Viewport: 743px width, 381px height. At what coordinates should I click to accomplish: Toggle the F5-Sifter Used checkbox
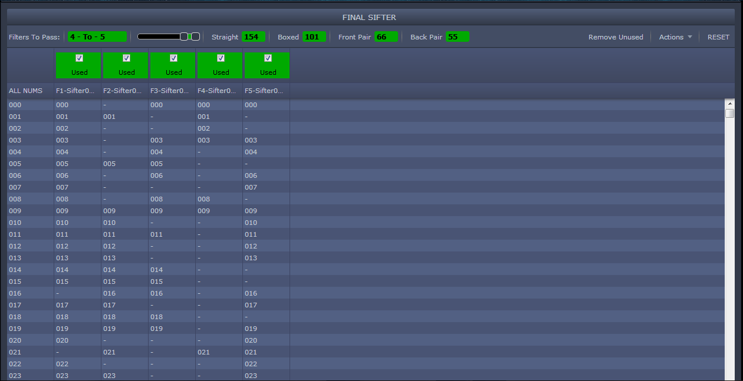point(268,58)
